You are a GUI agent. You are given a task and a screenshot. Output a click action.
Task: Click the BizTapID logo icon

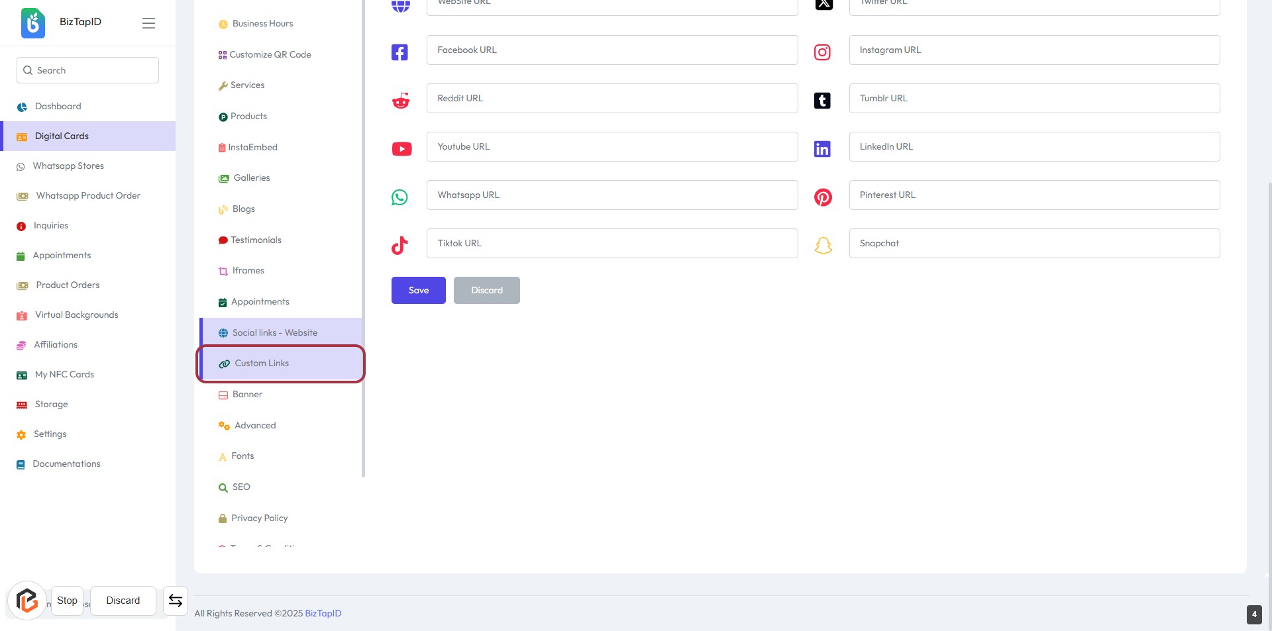pyautogui.click(x=33, y=23)
